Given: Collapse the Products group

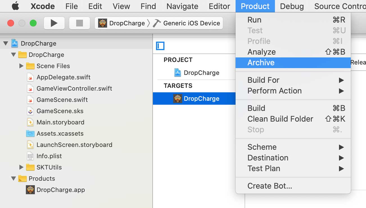Looking at the screenshot, I should [13, 178].
